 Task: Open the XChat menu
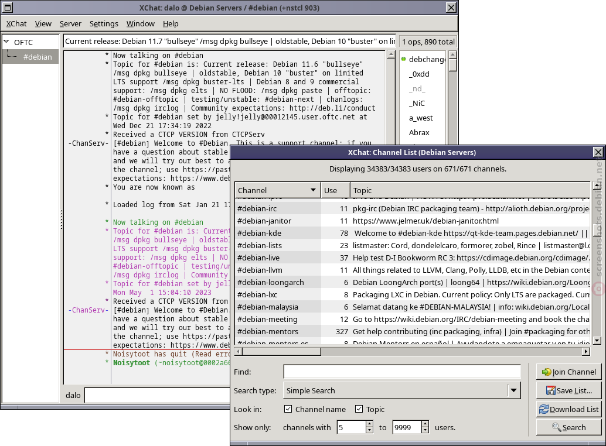pyautogui.click(x=16, y=24)
